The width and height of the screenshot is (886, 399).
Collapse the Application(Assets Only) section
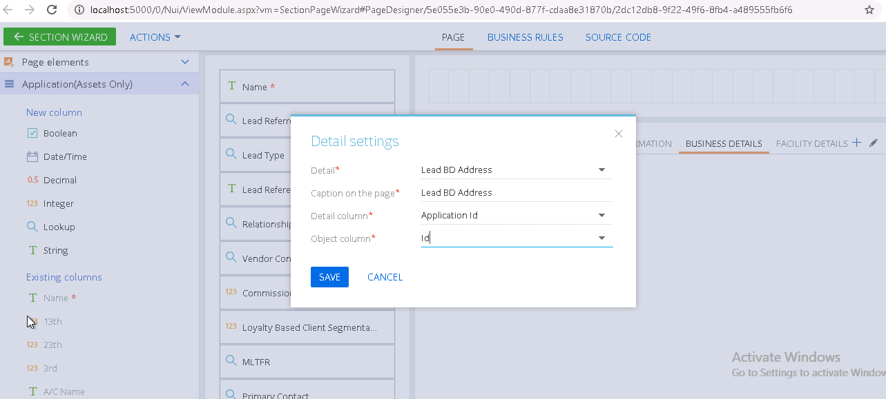click(x=185, y=84)
